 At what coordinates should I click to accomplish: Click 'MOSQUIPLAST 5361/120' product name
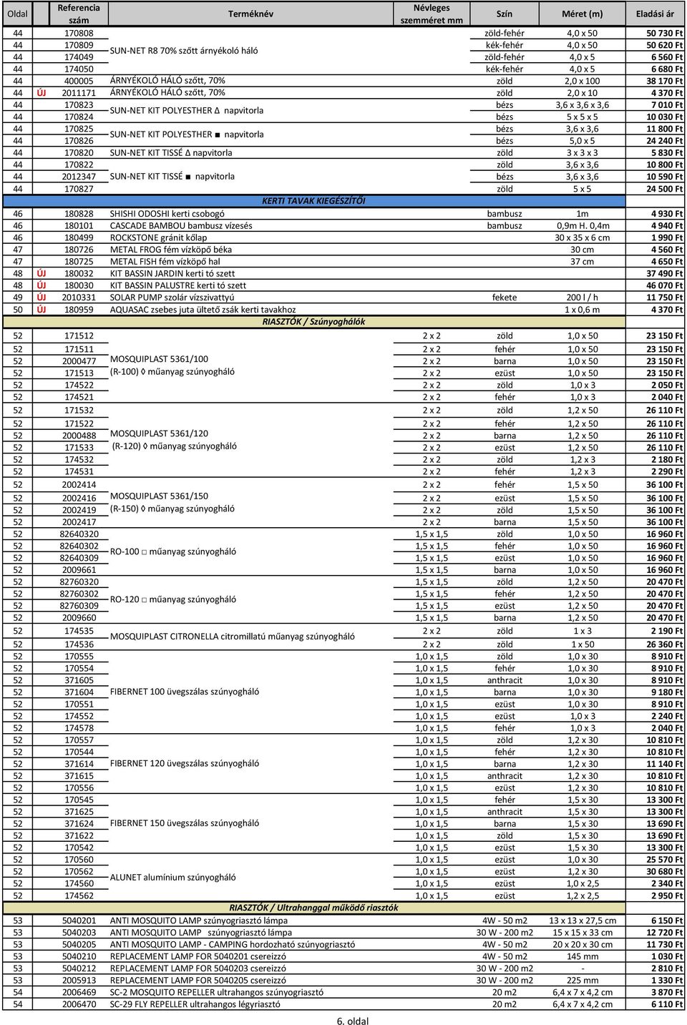coord(159,433)
